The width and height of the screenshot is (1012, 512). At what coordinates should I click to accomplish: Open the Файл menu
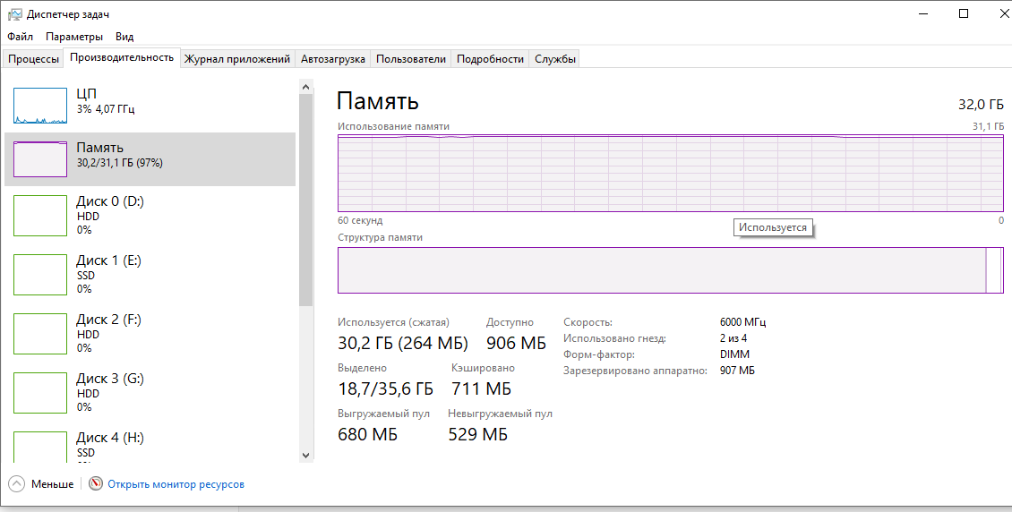point(20,37)
